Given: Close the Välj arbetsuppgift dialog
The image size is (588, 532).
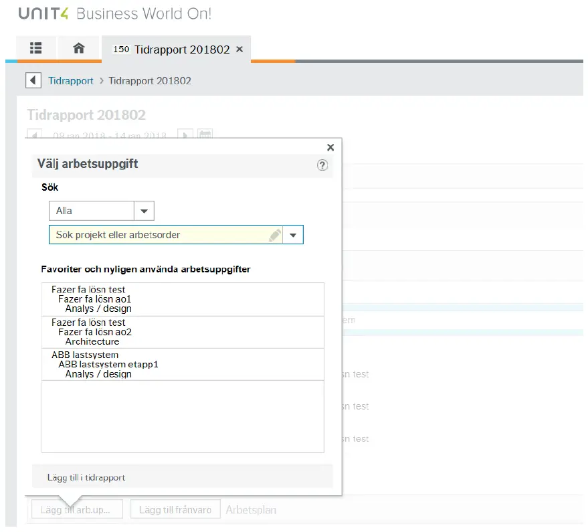Looking at the screenshot, I should [330, 148].
